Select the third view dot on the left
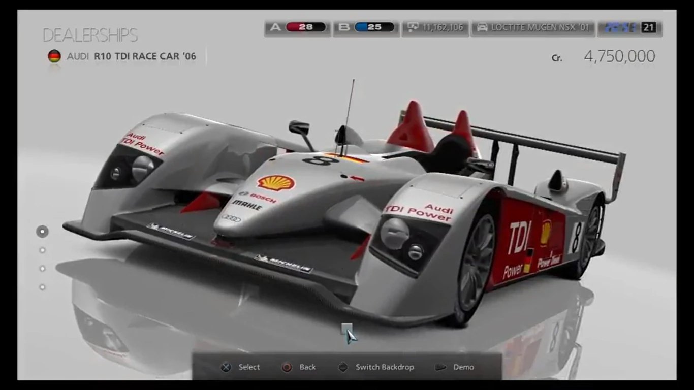694x390 pixels. coord(42,268)
